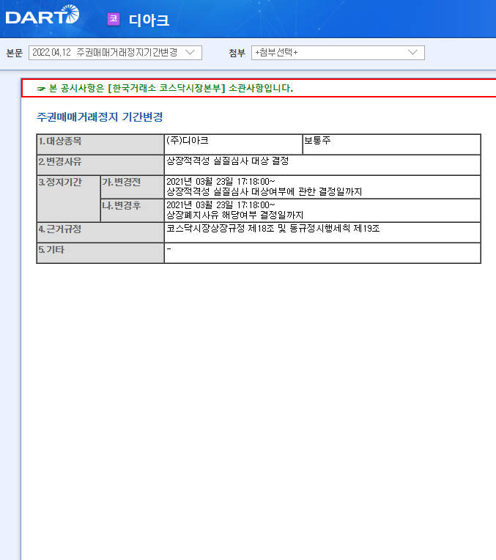Select 상장적격성 실질심사 대상 결정 cell
This screenshot has height=560, width=496.
click(322, 165)
